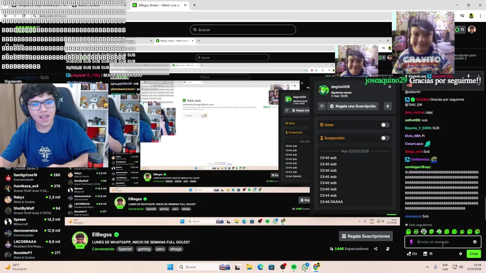486x273 pixels.
Task: Open a new browser tab with plus button
Action: [194, 5]
